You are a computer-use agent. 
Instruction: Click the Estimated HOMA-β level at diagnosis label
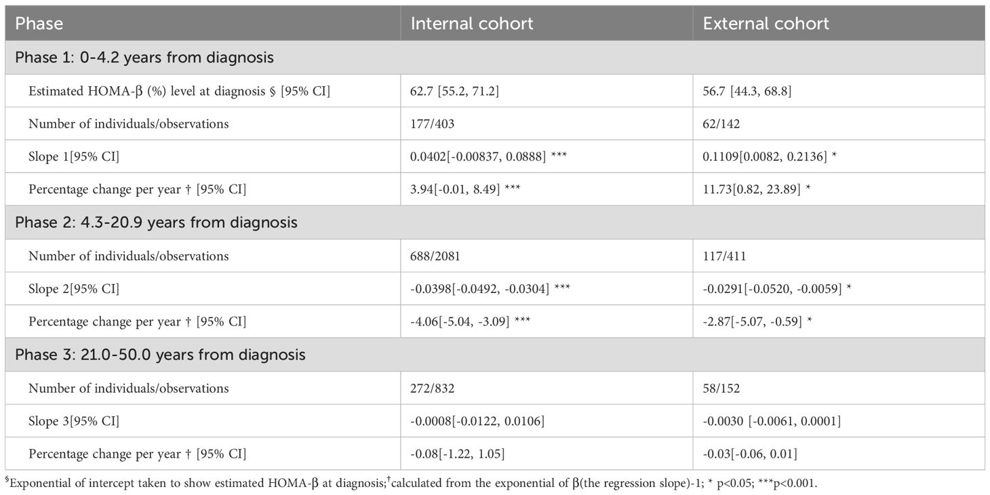click(x=179, y=91)
